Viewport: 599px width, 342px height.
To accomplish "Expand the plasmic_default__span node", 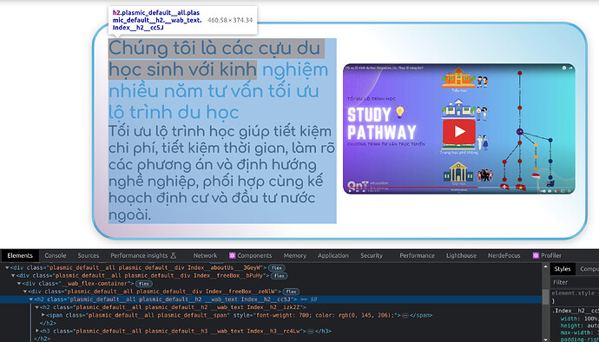I will [x=43, y=315].
